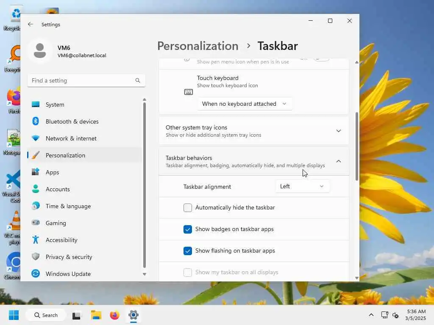
Task: Select the Personalization category
Action: 85,155
